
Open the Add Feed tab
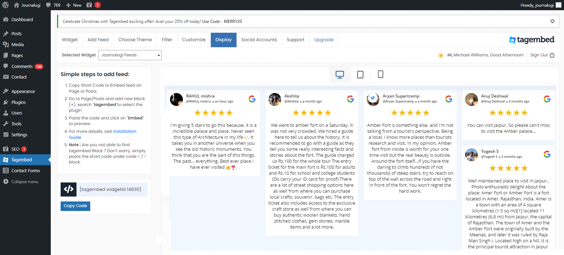tap(98, 40)
